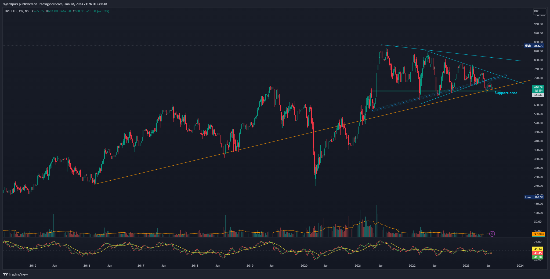Click the 2016 label on time axis
This screenshot has width=550, height=279.
coord(87,266)
